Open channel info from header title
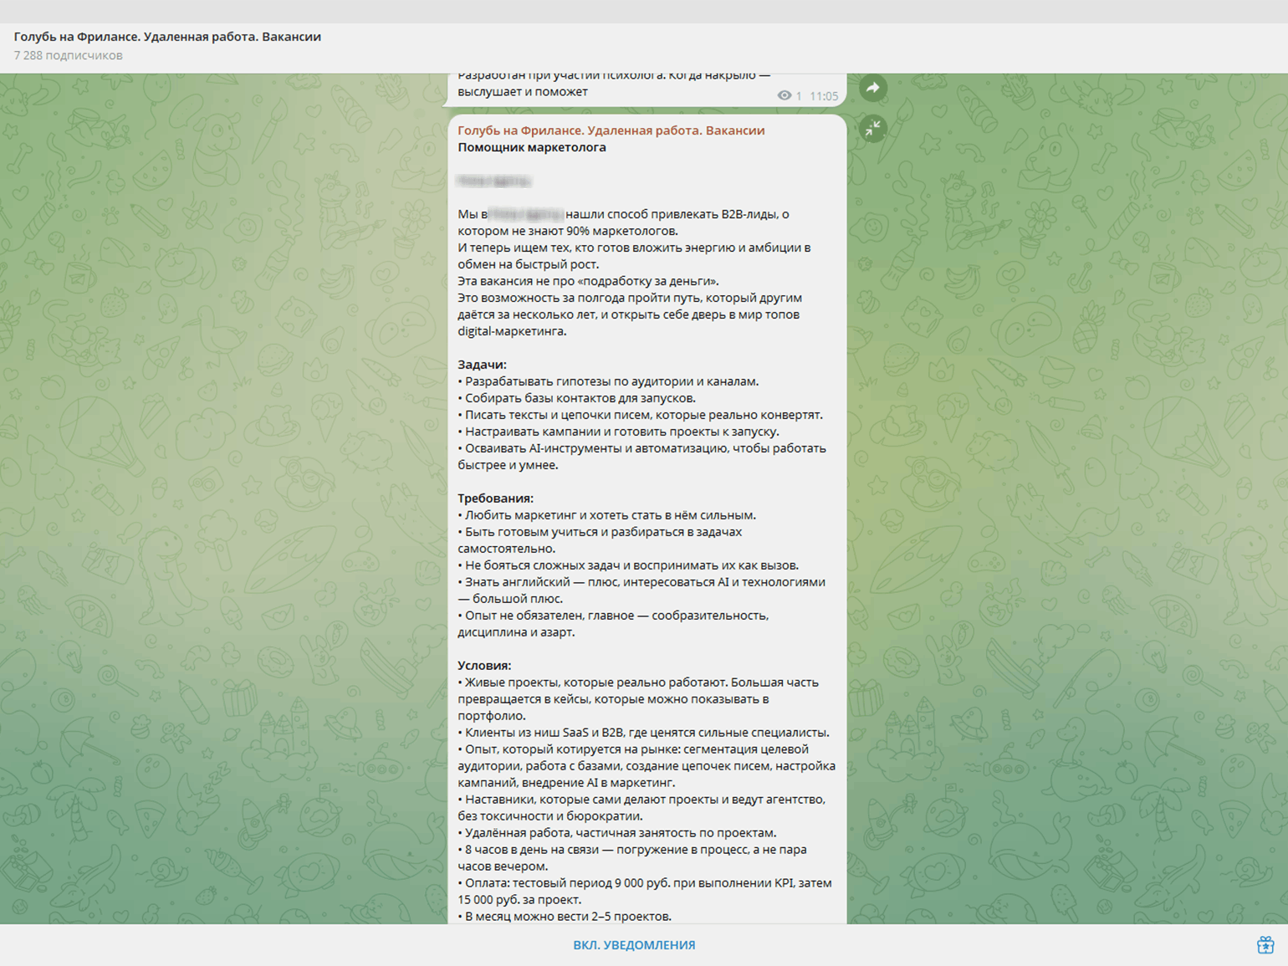The height and width of the screenshot is (966, 1288). pos(167,37)
